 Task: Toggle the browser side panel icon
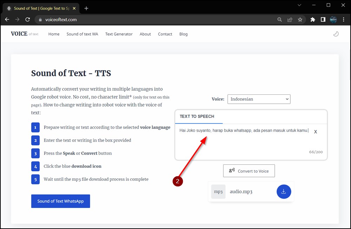coord(323,20)
